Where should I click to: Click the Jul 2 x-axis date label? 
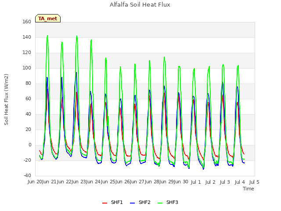click(x=210, y=182)
